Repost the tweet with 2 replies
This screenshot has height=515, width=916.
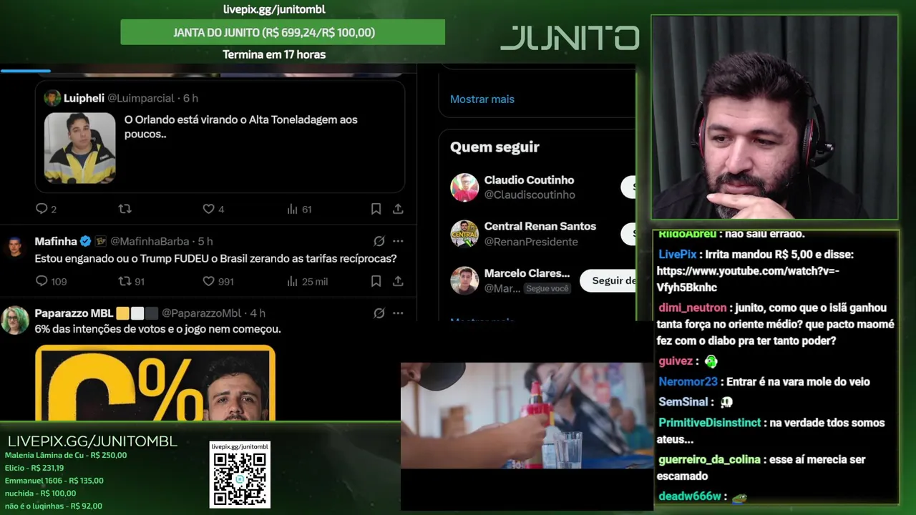click(x=125, y=209)
